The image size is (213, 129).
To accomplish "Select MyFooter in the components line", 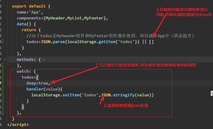I will (x=94, y=18).
